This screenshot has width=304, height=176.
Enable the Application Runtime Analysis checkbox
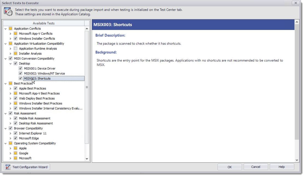(16, 48)
